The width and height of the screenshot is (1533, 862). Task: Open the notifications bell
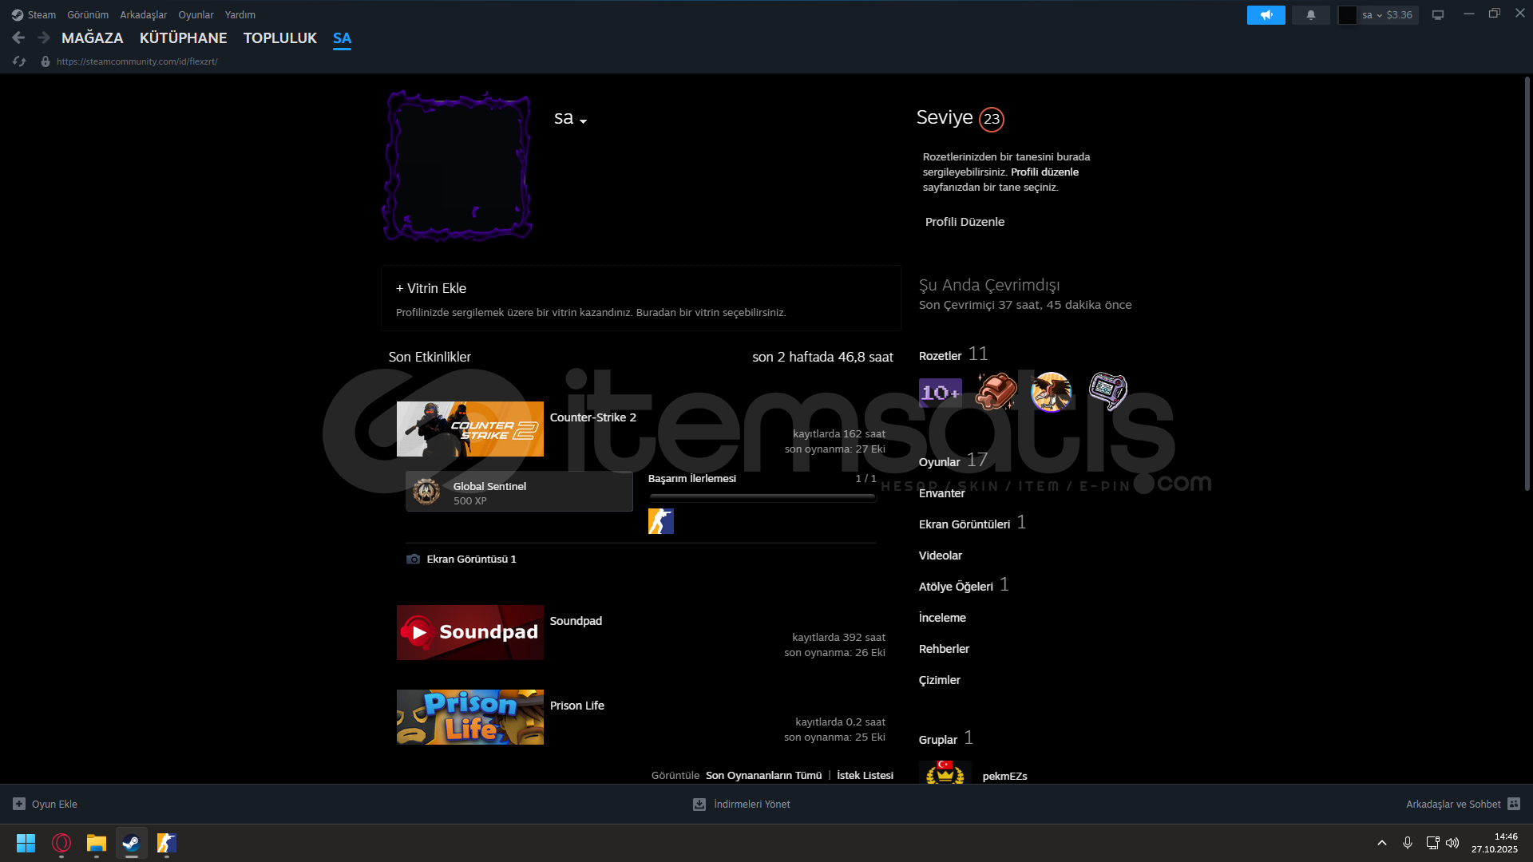point(1310,15)
